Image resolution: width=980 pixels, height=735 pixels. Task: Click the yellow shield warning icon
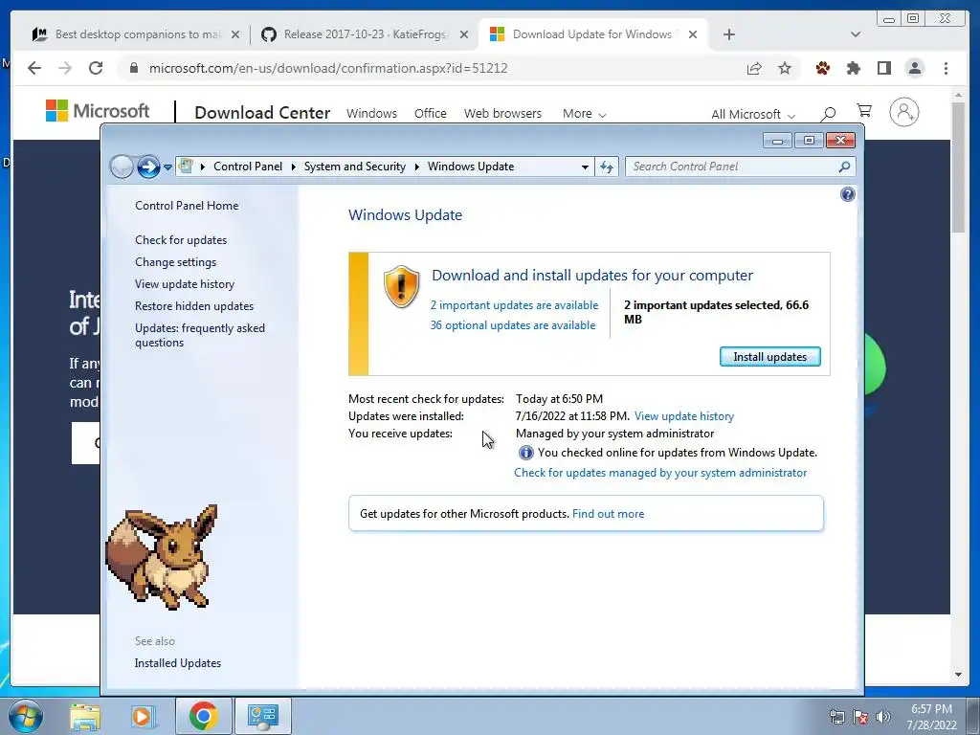coord(401,286)
